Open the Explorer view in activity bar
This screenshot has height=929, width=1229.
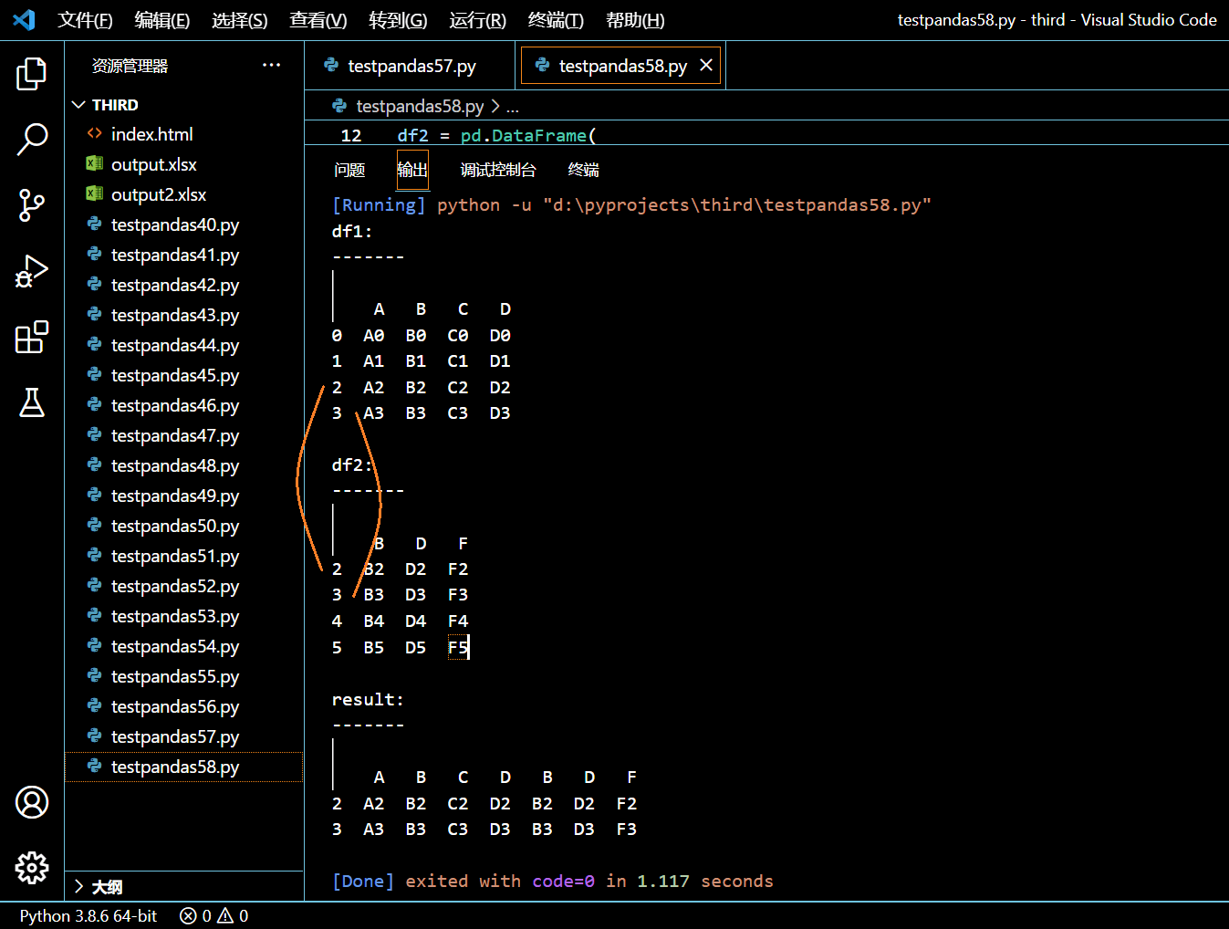point(32,74)
